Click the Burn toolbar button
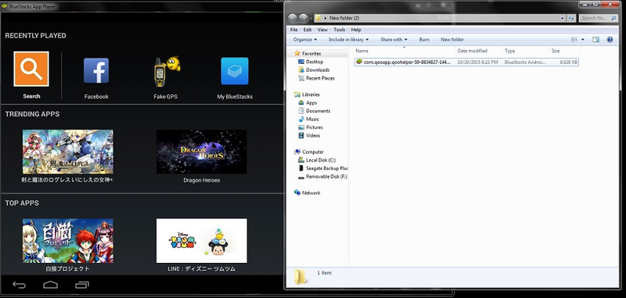The width and height of the screenshot is (626, 298). click(x=424, y=39)
